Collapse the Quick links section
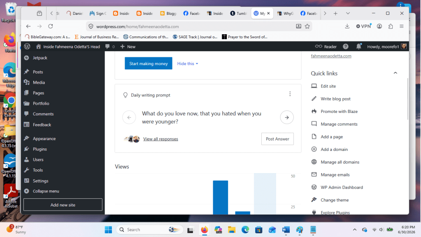Viewport: 421px width, 237px height. pyautogui.click(x=395, y=73)
